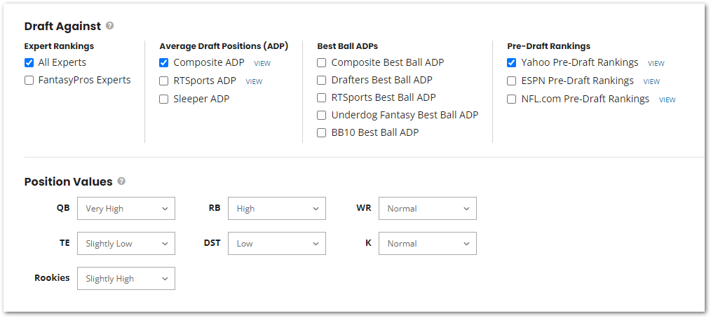Viewport: 711px width, 318px height.
Task: Click the Draft Against help icon
Action: pyautogui.click(x=109, y=26)
